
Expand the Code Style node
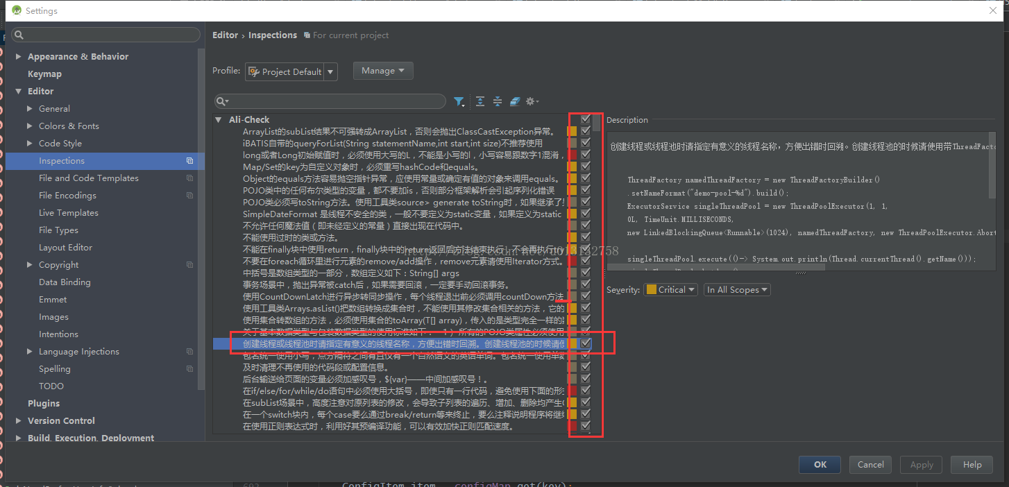coord(30,144)
